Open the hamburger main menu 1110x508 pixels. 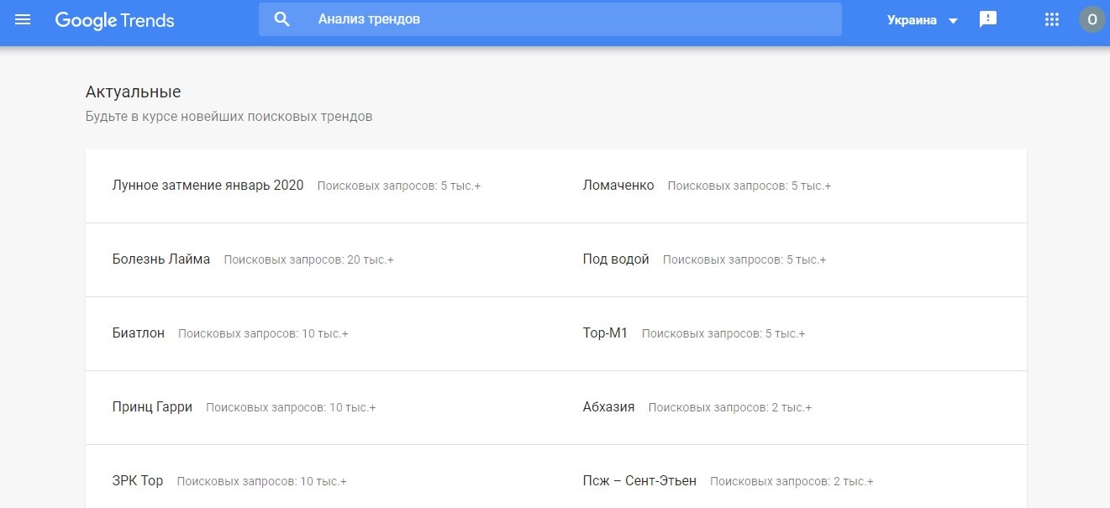(x=23, y=19)
